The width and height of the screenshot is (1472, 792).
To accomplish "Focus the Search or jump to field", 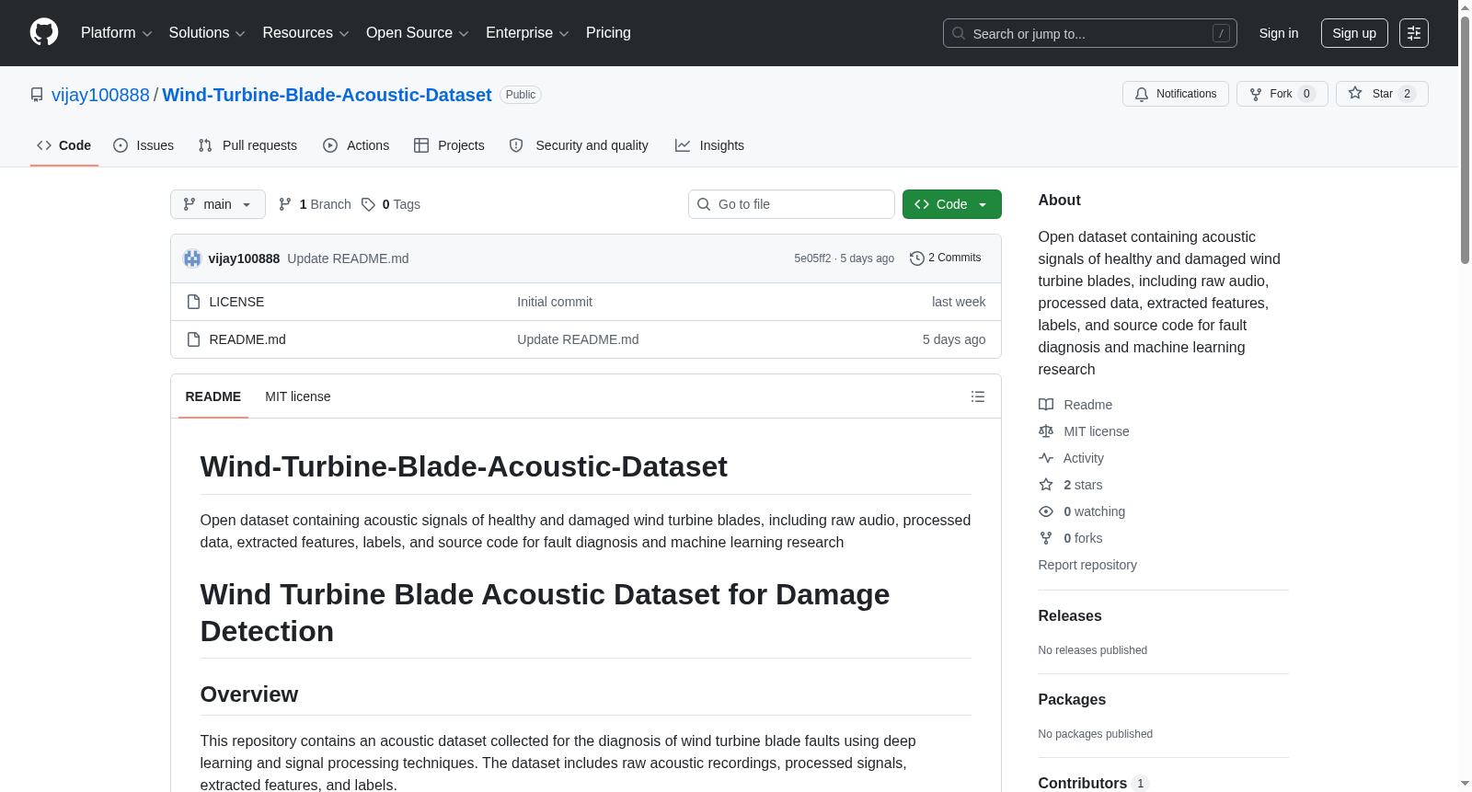I will [x=1090, y=33].
